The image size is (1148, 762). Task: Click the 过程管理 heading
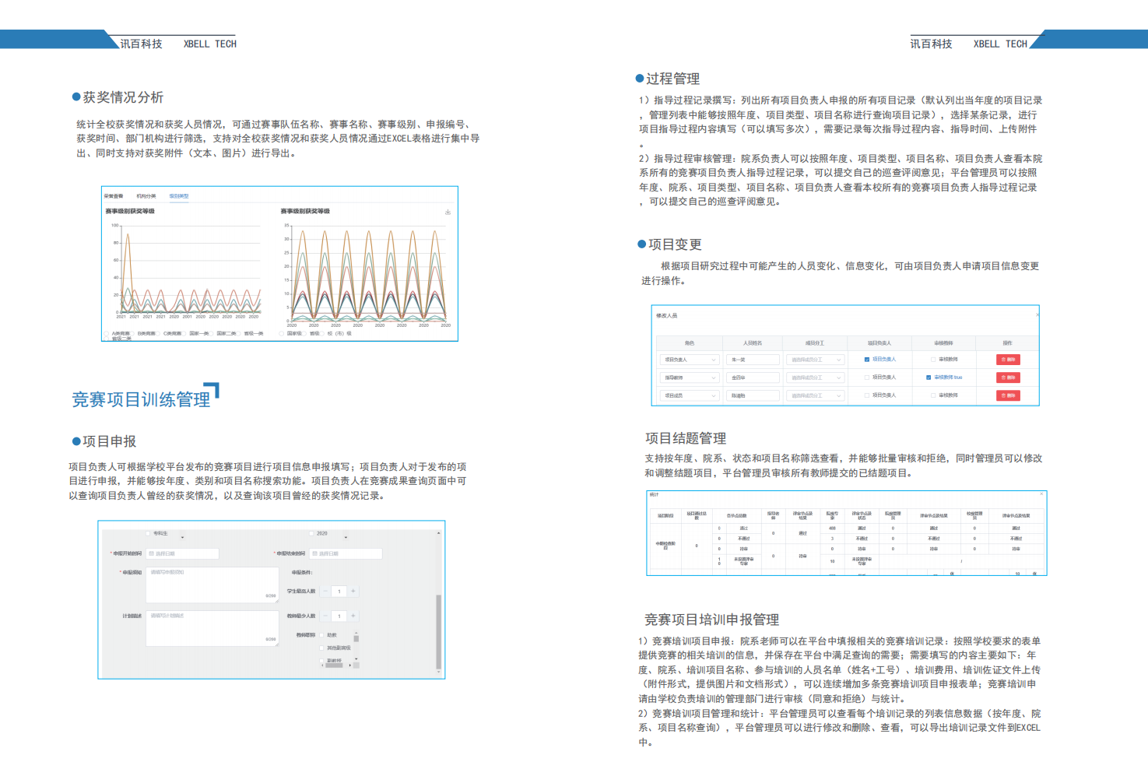click(672, 79)
